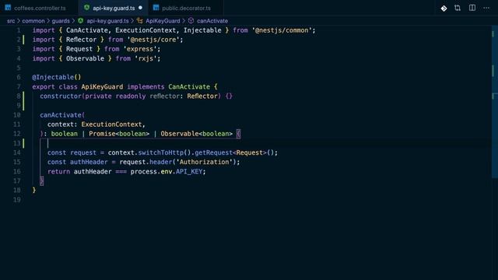Click the class symbol icon in breadcrumb
Image resolution: width=498 pixels, height=280 pixels.
click(x=140, y=21)
